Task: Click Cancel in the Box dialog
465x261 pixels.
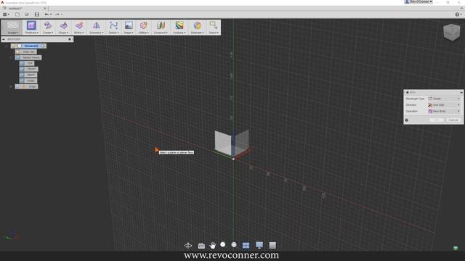Action: [453, 120]
